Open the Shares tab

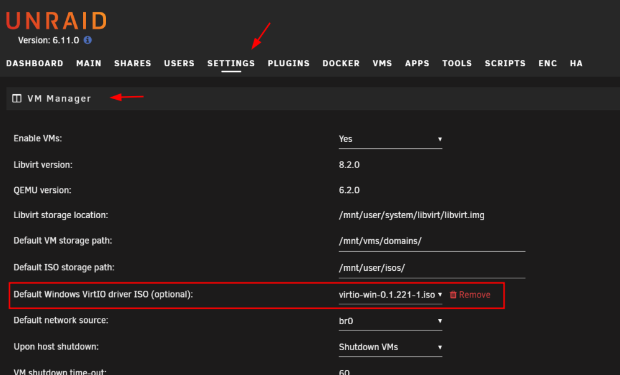133,63
